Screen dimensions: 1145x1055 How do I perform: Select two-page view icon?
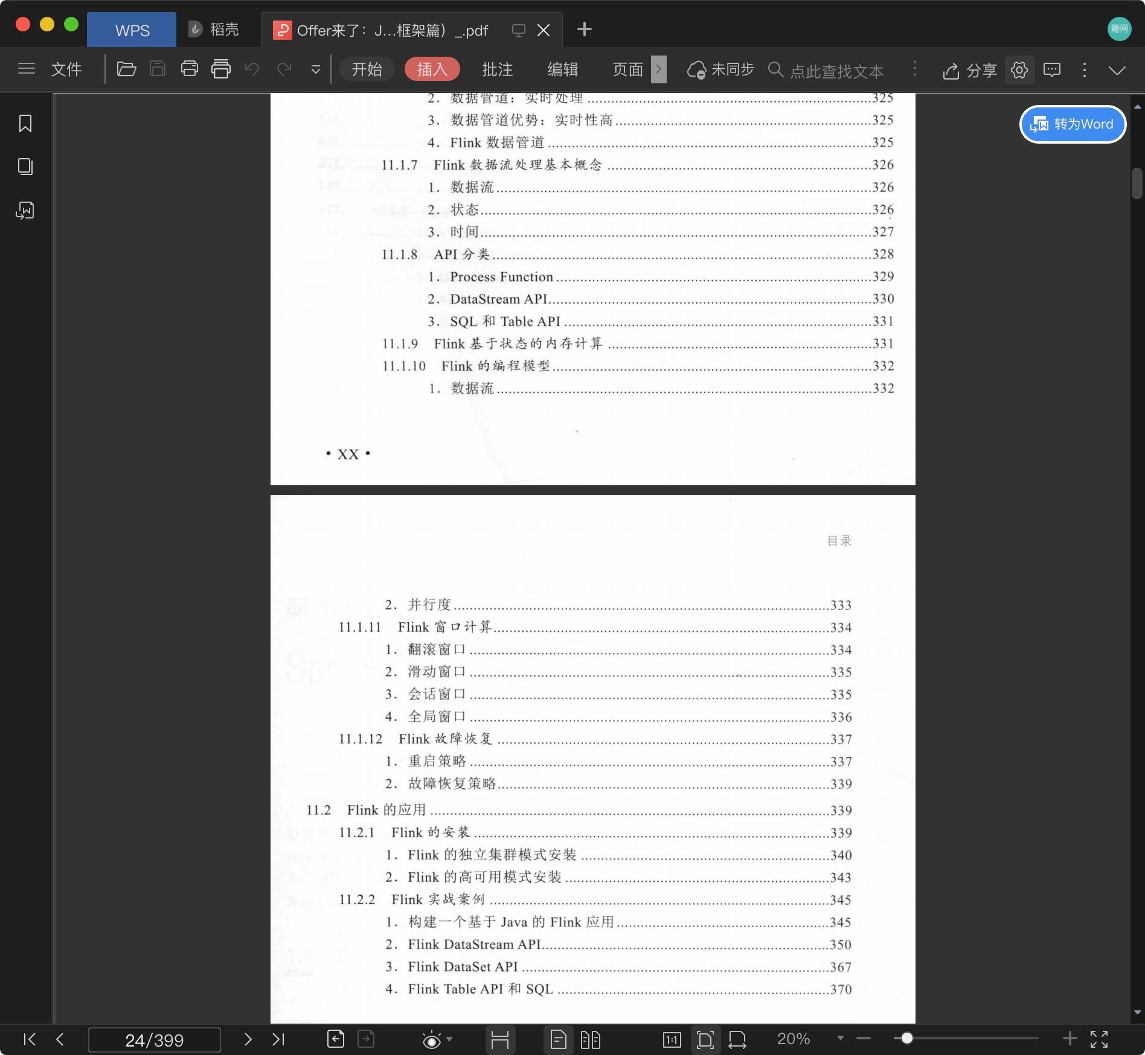[x=590, y=1039]
